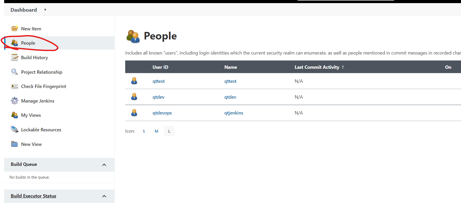The image size is (461, 203).
Task: Collapse the Build Executor Status panel
Action: 104,196
